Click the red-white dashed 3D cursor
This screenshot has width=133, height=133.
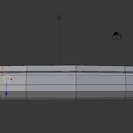pyautogui.click(x=2, y=71)
